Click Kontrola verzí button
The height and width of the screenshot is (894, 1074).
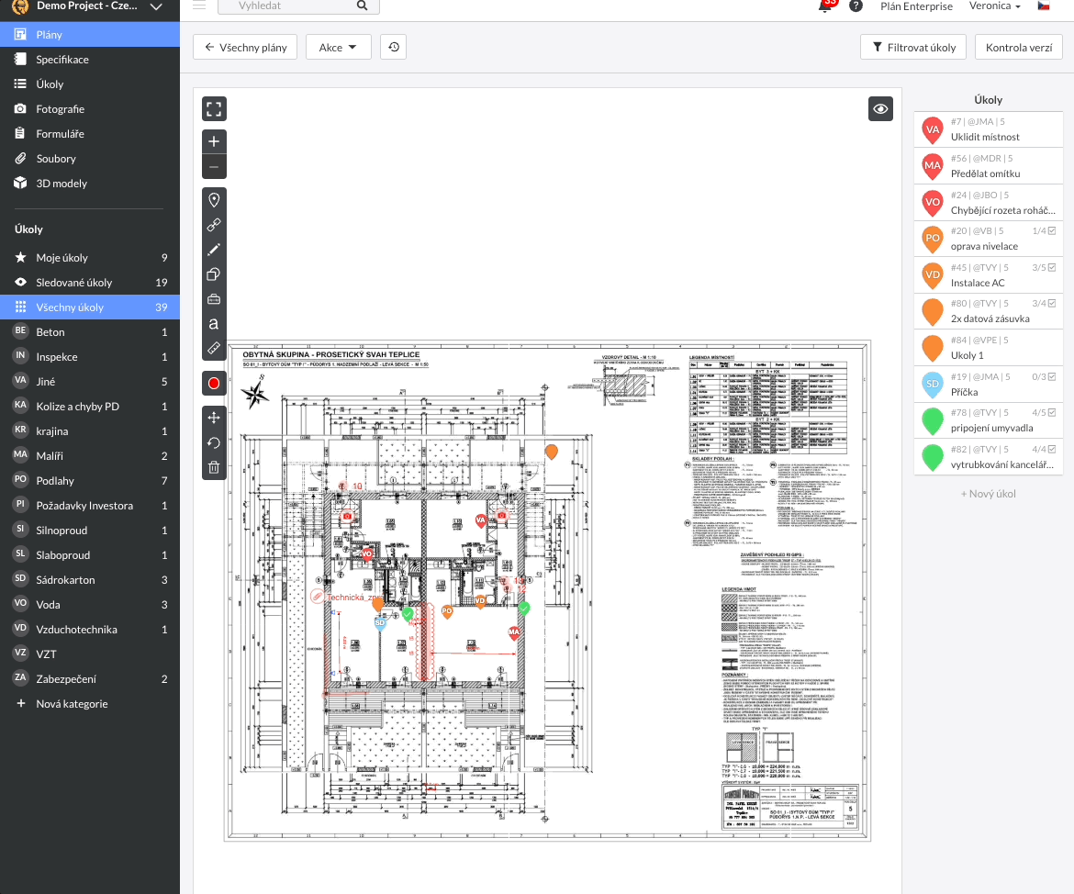pos(1019,47)
